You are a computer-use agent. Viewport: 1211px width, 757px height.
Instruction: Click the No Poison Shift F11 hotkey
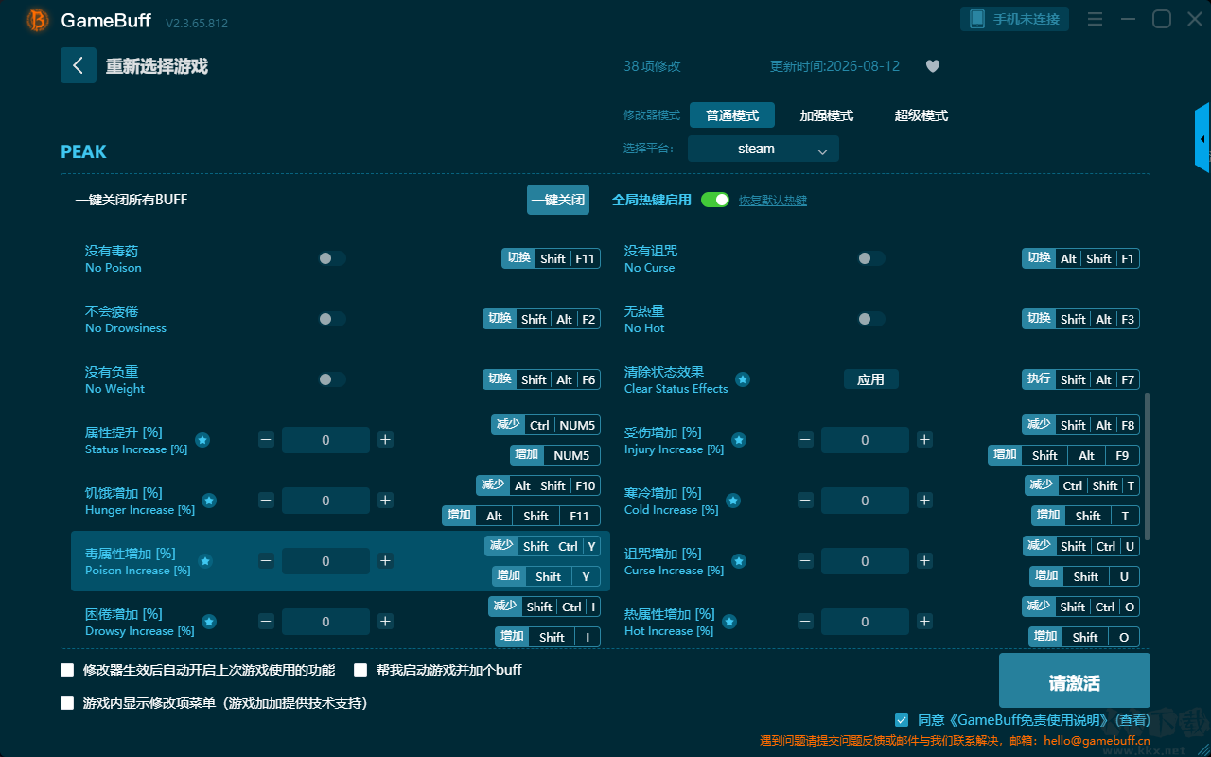551,258
